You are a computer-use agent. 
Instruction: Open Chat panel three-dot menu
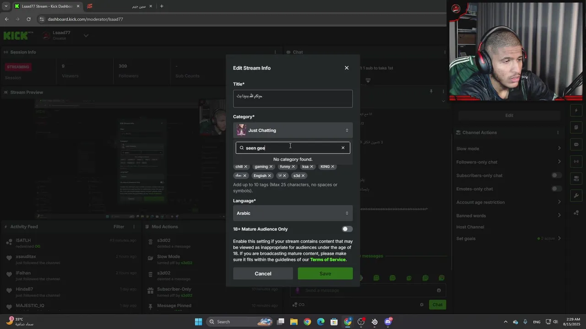[445, 52]
